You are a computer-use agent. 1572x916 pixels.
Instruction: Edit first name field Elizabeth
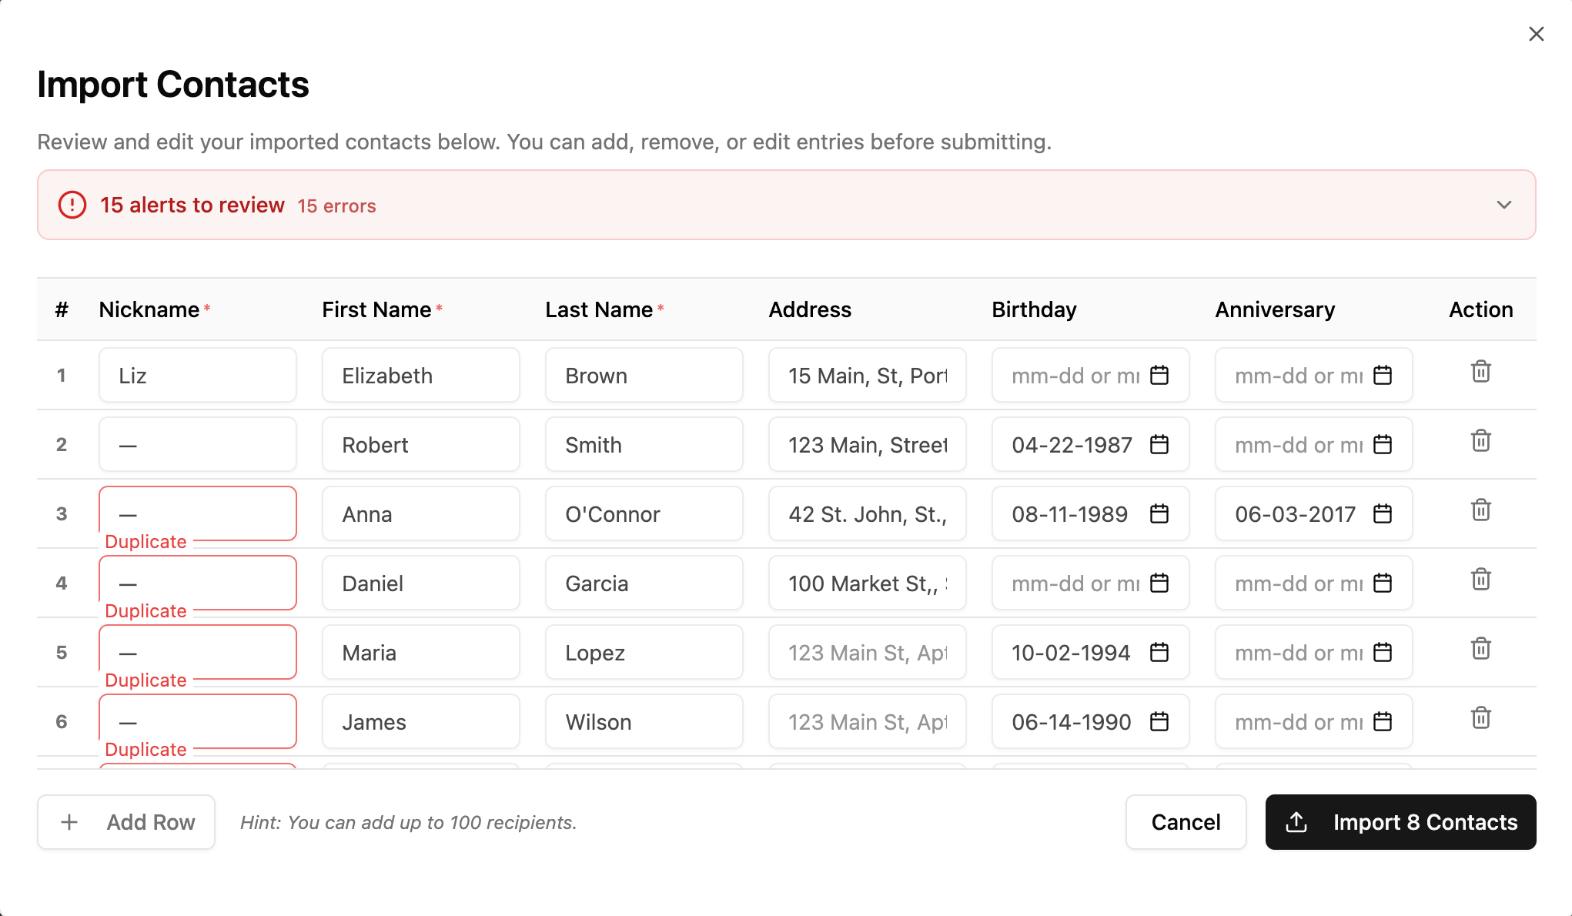coord(421,375)
